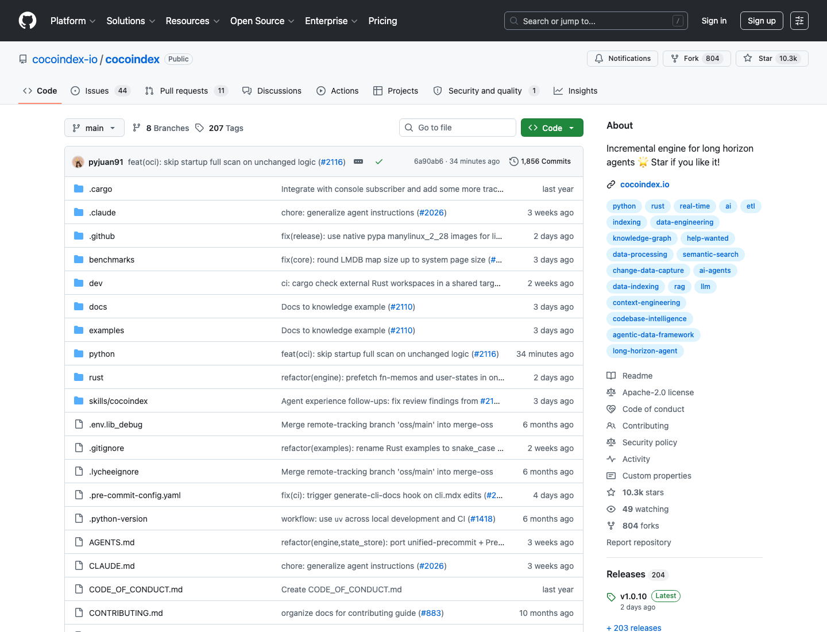Switch to the Pull requests tab

coord(186,91)
